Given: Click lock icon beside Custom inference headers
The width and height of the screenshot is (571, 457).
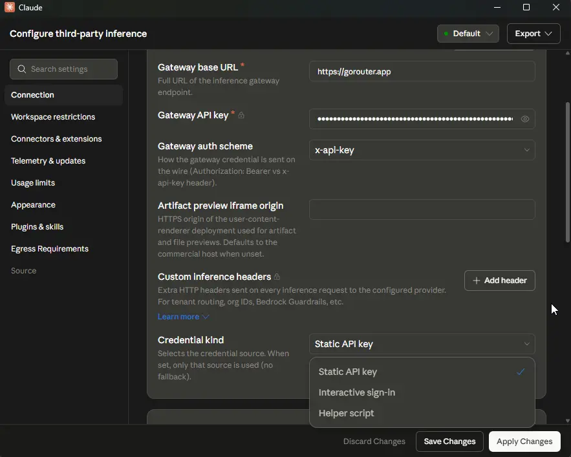Looking at the screenshot, I should pyautogui.click(x=277, y=277).
